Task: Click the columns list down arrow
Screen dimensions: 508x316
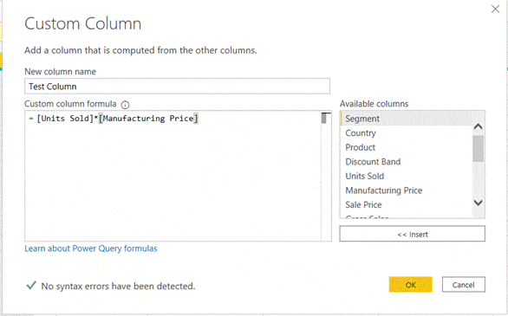Action: click(x=479, y=203)
